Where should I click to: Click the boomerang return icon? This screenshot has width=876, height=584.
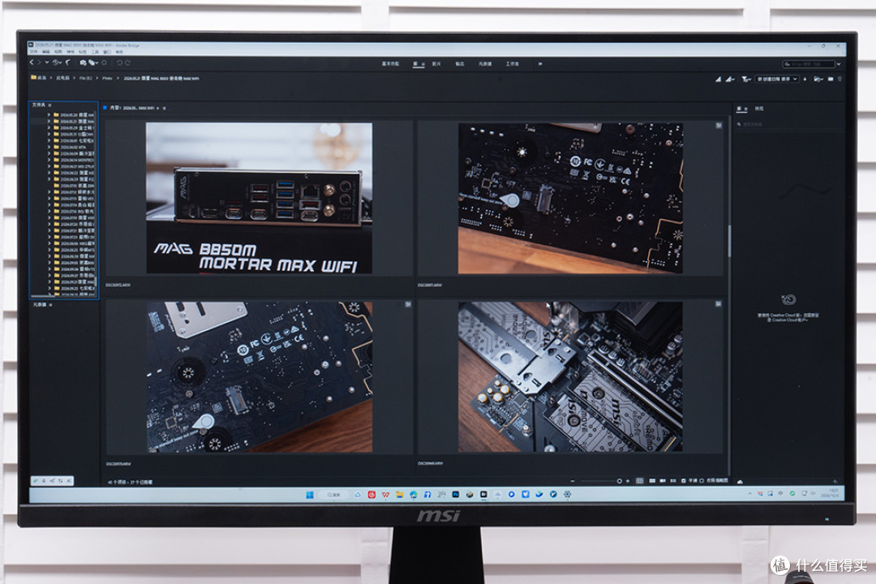[x=68, y=62]
